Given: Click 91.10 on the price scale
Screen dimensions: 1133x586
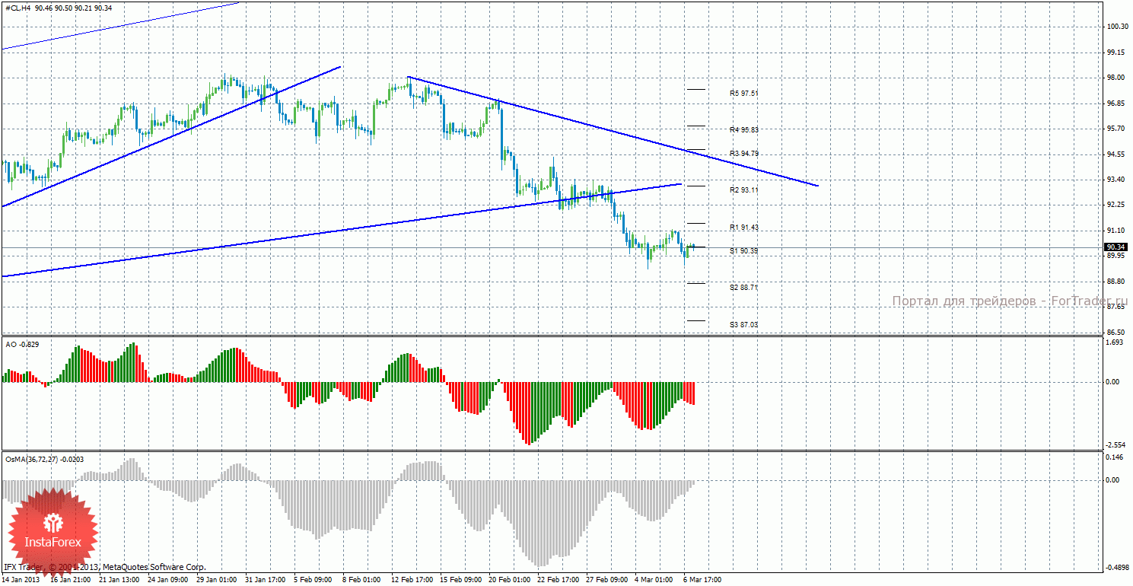Looking at the screenshot, I should pos(1117,231).
